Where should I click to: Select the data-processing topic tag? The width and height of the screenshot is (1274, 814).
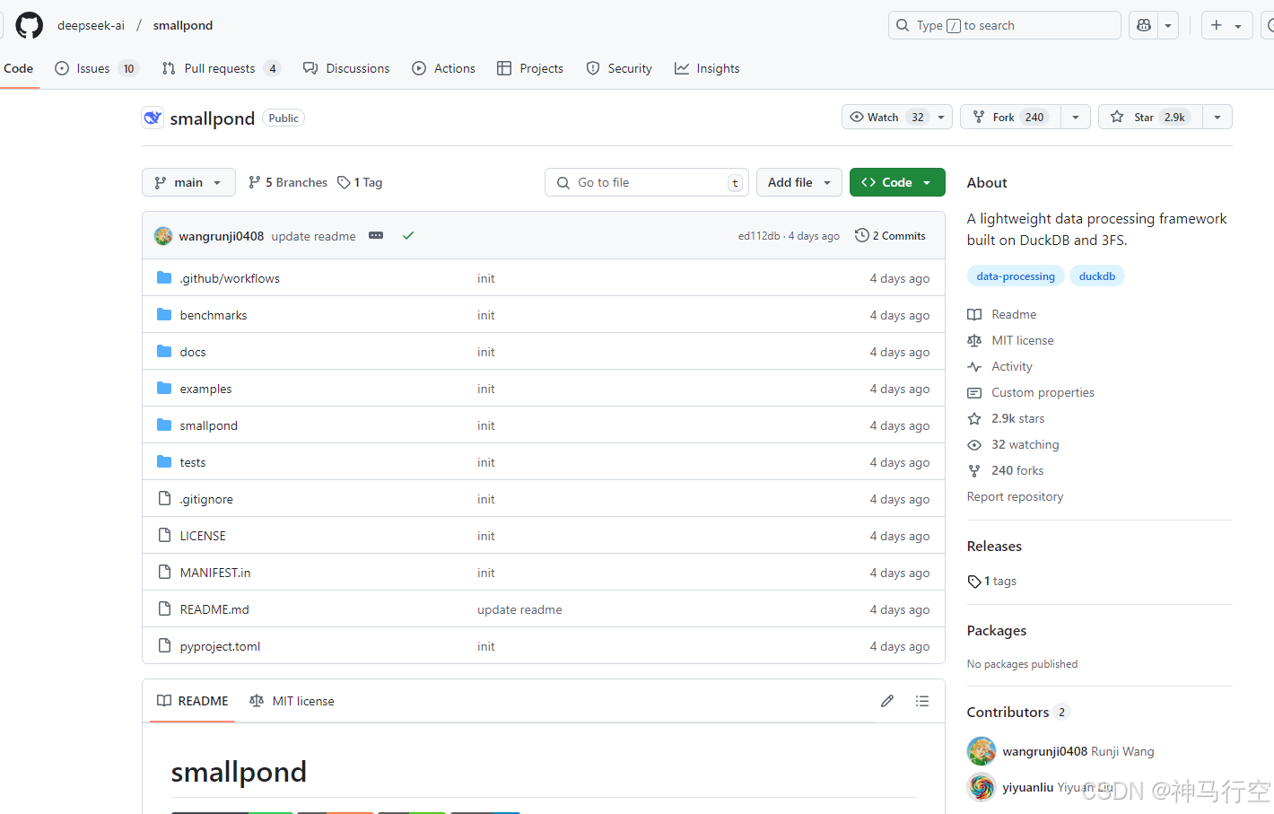[x=1016, y=276]
